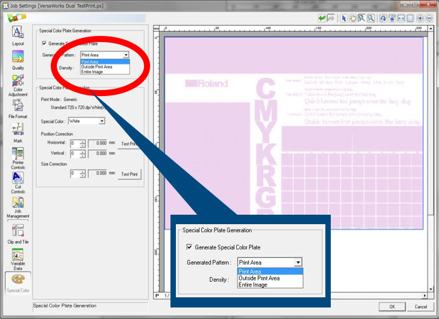Screen dimensions: 439x319
Task: Switch to the Special Color tab
Action: coord(18,282)
